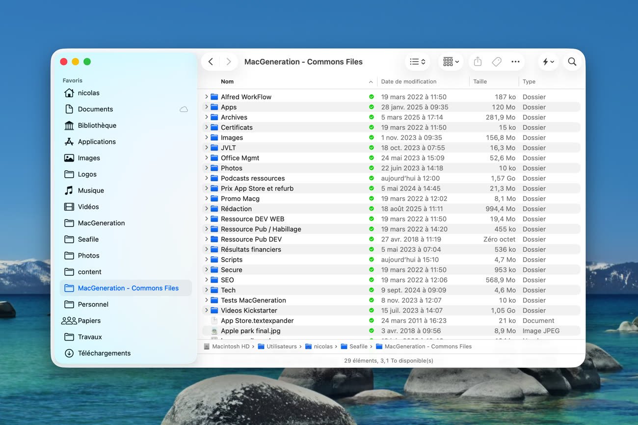
Task: Open the quick actions lightning bolt menu
Action: tap(548, 62)
